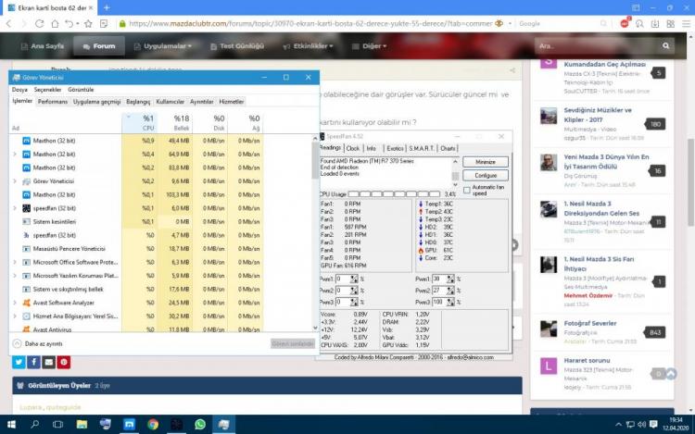The height and width of the screenshot is (434, 695).
Task: Open File Explorer from taskbar
Action: click(x=82, y=425)
